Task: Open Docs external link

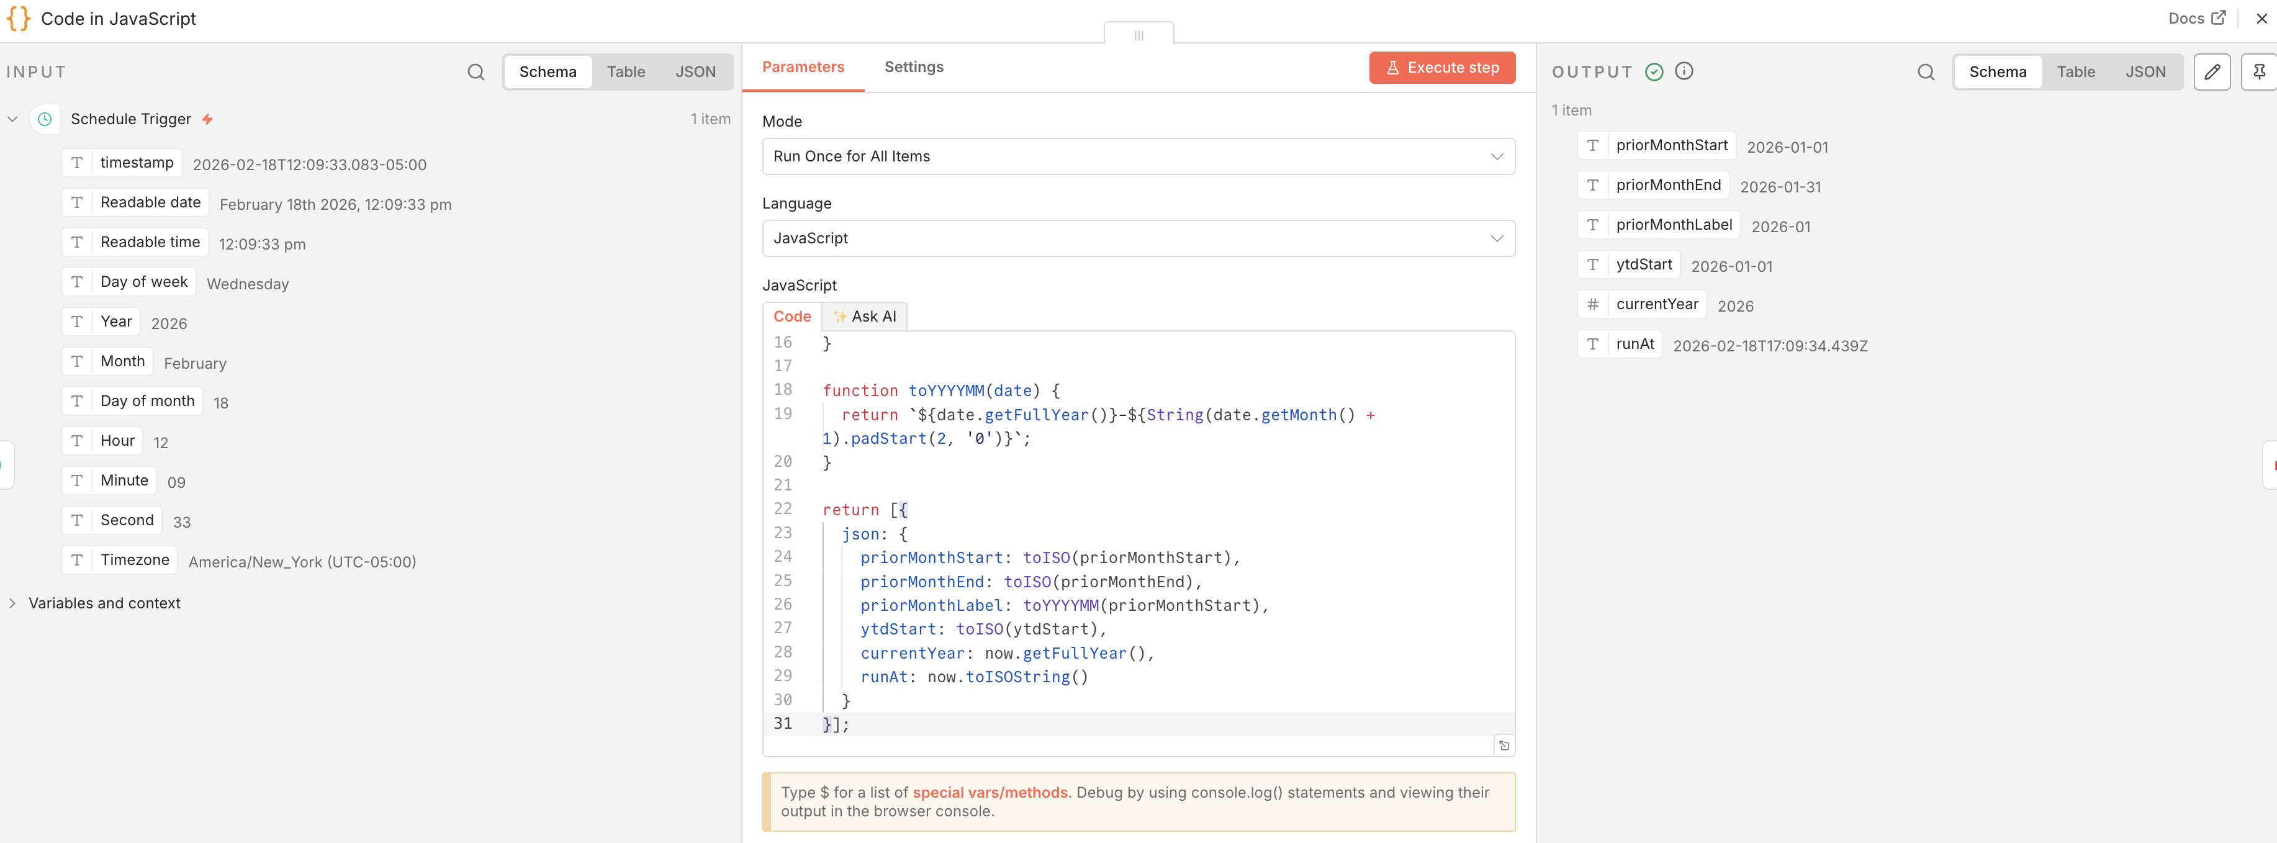Action: click(x=2196, y=17)
